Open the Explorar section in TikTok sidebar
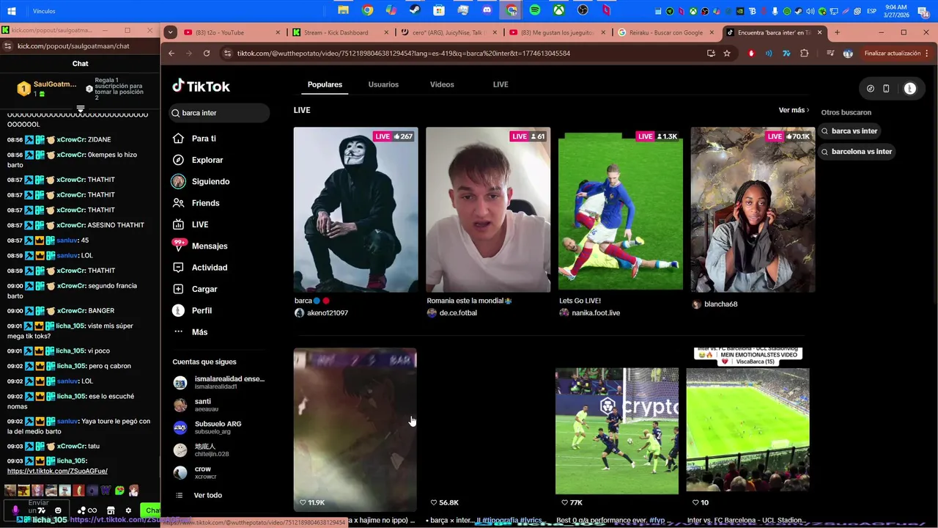Viewport: 938px width, 528px height. 197,160
